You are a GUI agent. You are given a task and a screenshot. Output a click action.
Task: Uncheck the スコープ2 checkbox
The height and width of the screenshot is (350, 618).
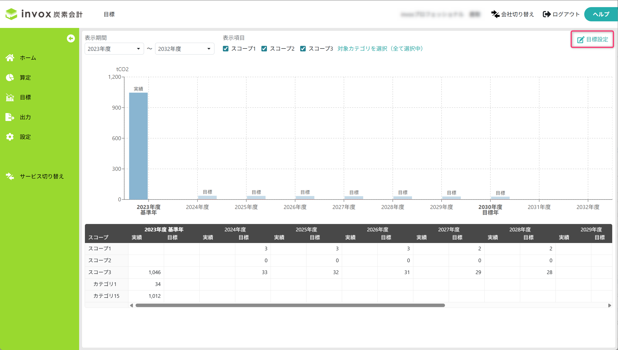point(264,49)
